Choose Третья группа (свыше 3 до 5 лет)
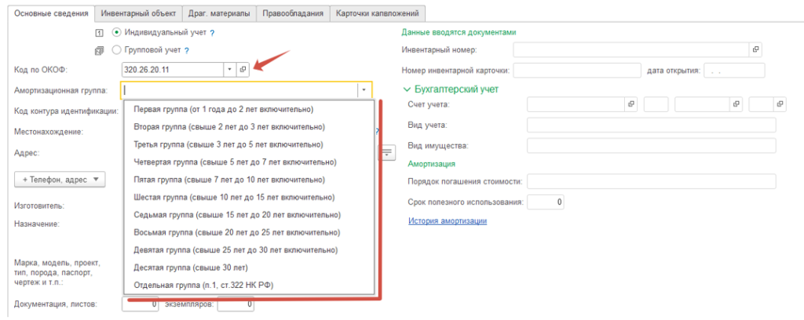 249,144
